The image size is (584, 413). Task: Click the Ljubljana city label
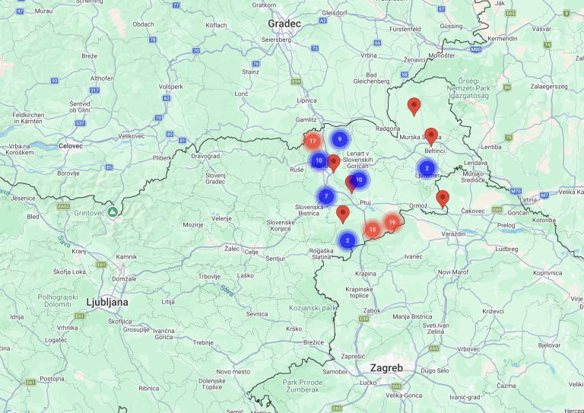[106, 302]
